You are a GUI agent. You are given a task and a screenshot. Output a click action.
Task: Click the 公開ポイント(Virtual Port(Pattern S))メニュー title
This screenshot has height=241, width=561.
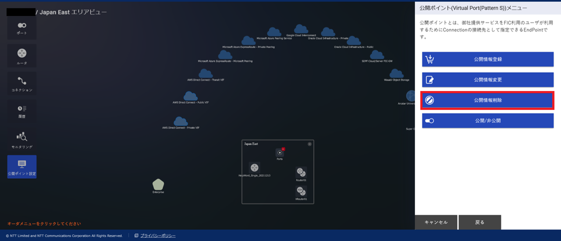[x=473, y=8]
